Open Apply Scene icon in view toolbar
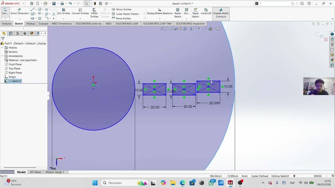 [210, 29]
